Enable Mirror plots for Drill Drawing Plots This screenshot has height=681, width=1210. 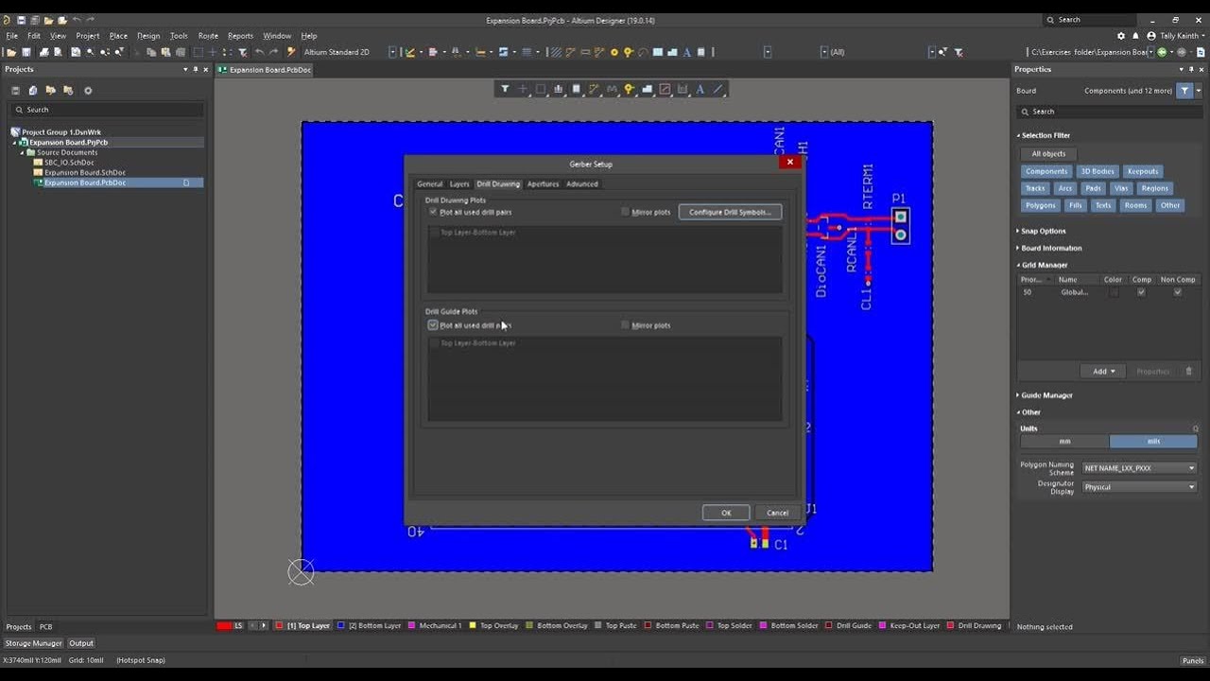(x=626, y=212)
